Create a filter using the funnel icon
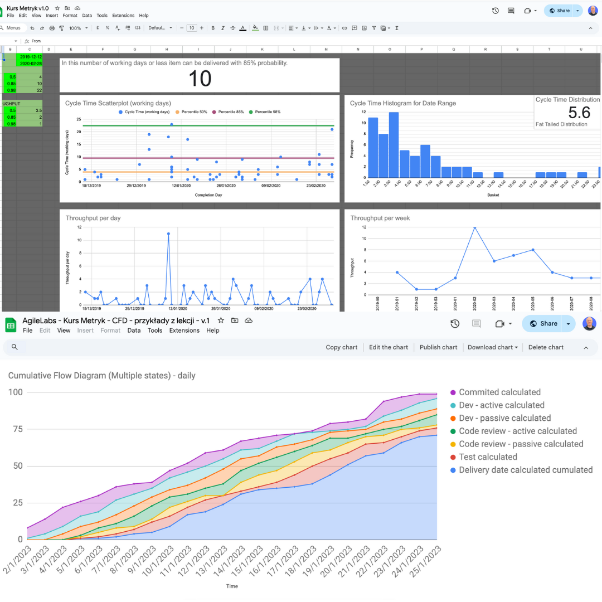Screen dimensions: 602x602 tap(373, 28)
